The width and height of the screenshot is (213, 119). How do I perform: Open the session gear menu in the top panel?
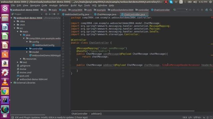coord(210,2)
